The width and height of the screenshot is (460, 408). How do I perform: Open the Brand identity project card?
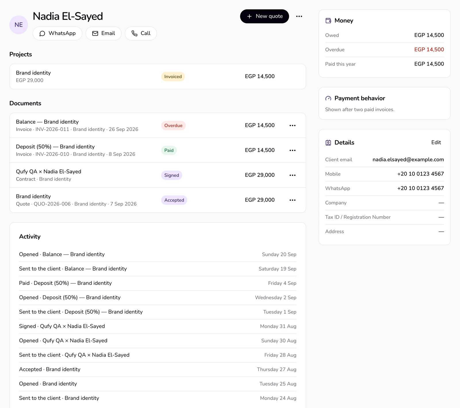(158, 76)
